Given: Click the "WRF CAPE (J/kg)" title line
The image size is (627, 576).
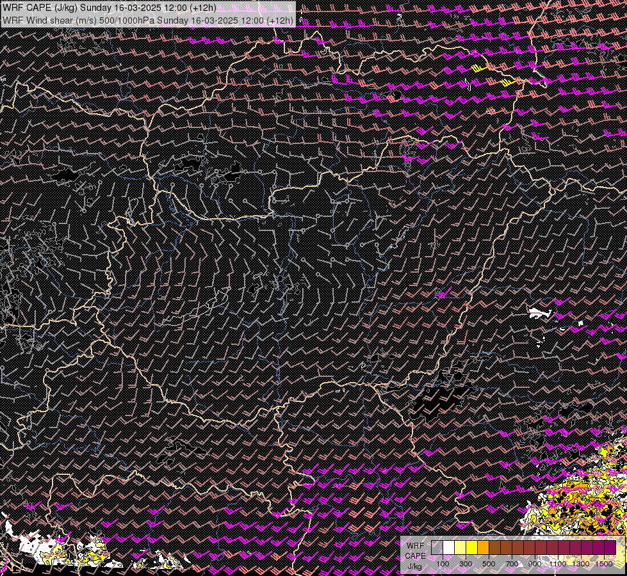Looking at the screenshot, I should (109, 8).
